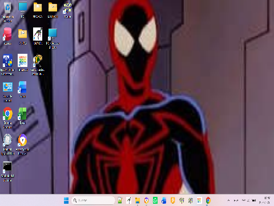Open the battery status tray icon
This screenshot has height=206, width=274.
coord(254,200)
